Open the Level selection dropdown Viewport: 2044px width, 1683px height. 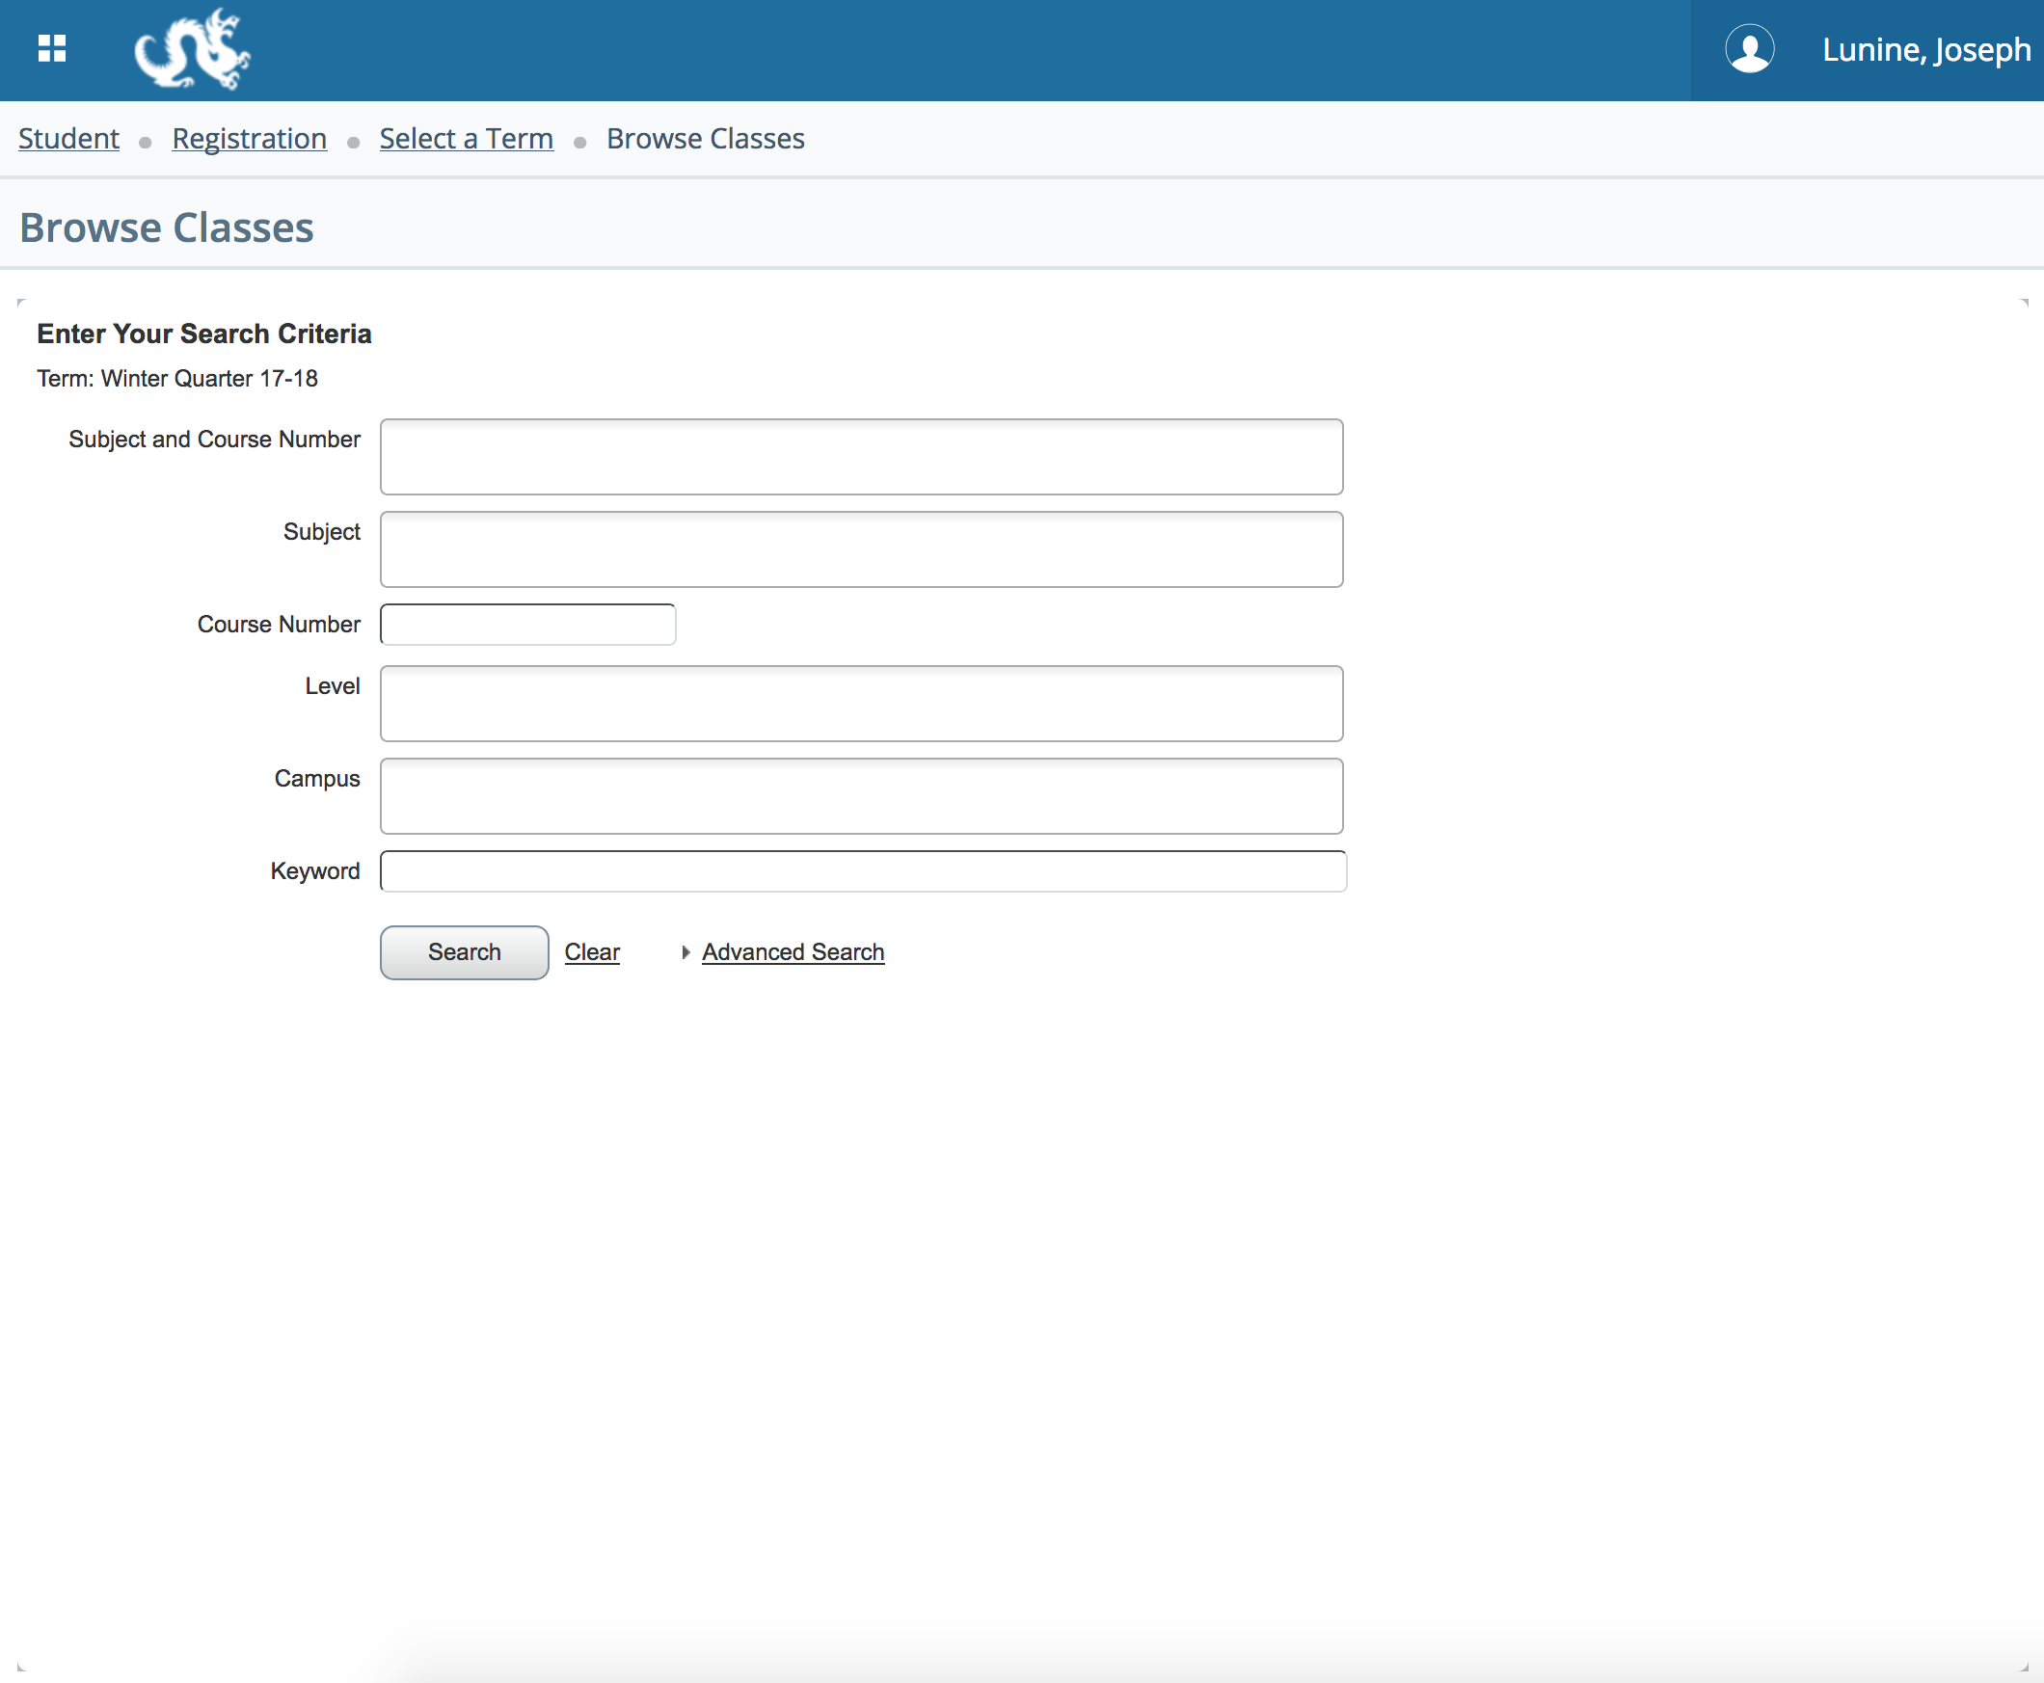(x=861, y=704)
